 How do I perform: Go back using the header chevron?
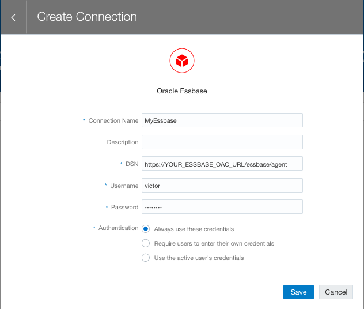(13, 17)
